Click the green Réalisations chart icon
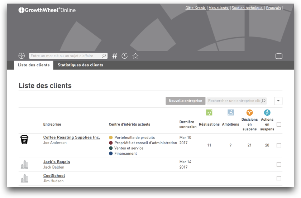Screen dimensions: 301x198 (x=209, y=112)
